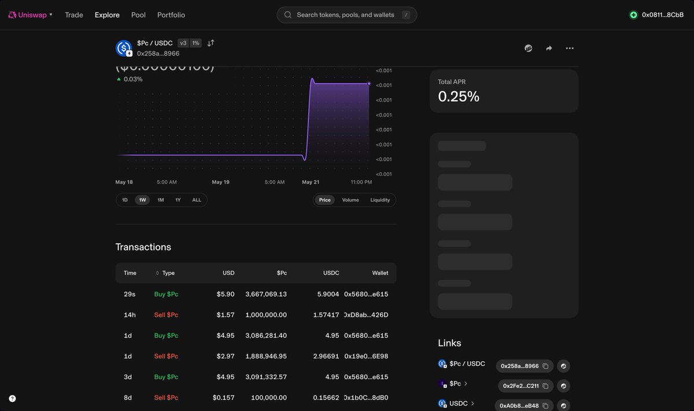
Task: Open the three-dot more options menu
Action: click(570, 48)
